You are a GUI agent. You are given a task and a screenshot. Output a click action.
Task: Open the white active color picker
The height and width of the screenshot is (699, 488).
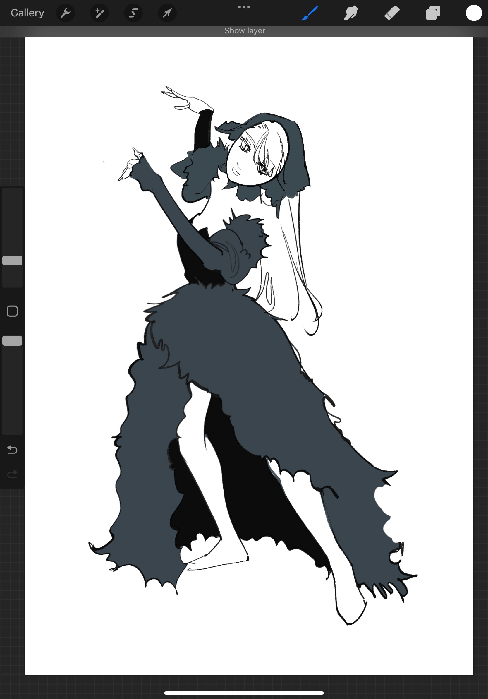tap(474, 13)
